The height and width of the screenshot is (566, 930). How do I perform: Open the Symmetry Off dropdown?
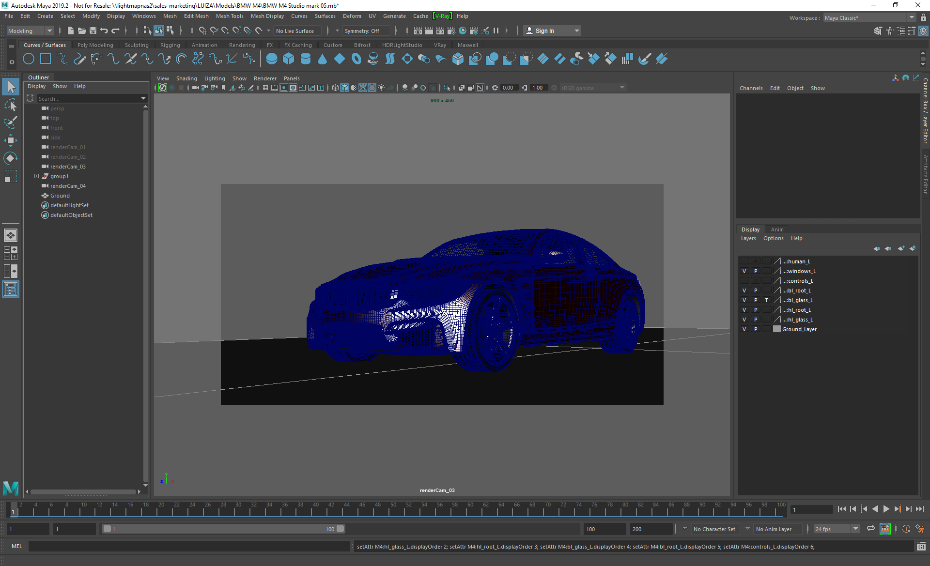(366, 31)
